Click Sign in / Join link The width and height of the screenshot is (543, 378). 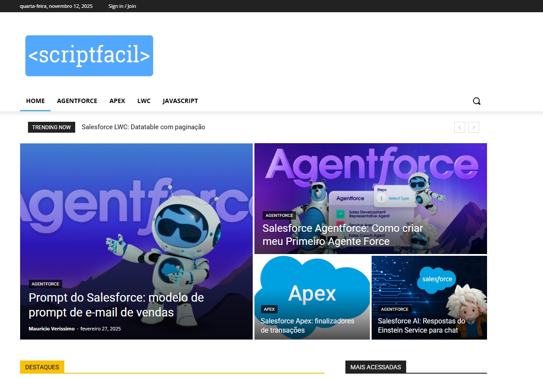[x=122, y=6]
